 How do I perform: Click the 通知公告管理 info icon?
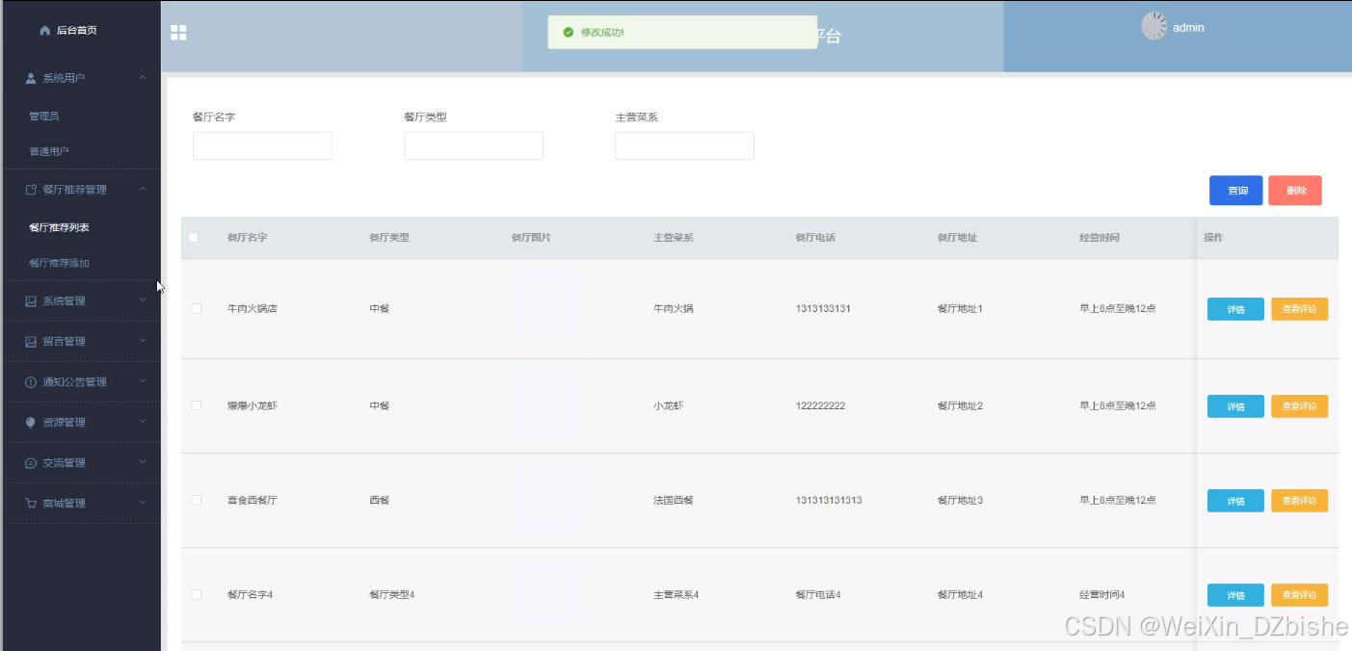pos(31,382)
